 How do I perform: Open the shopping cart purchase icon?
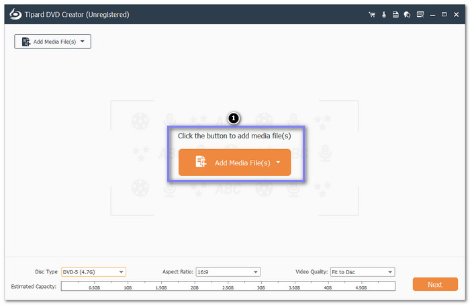372,14
